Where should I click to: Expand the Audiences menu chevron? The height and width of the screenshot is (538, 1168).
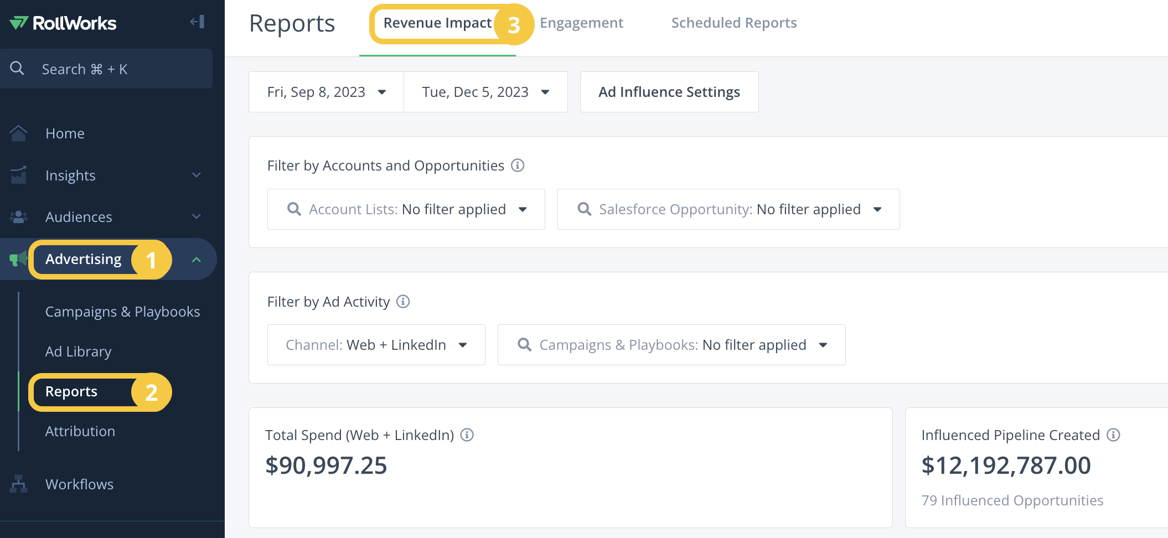click(197, 216)
